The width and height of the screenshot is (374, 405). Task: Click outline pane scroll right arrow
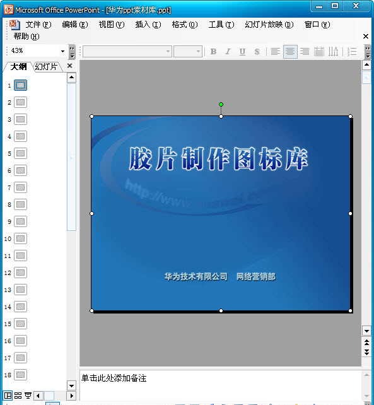pyautogui.click(x=71, y=396)
